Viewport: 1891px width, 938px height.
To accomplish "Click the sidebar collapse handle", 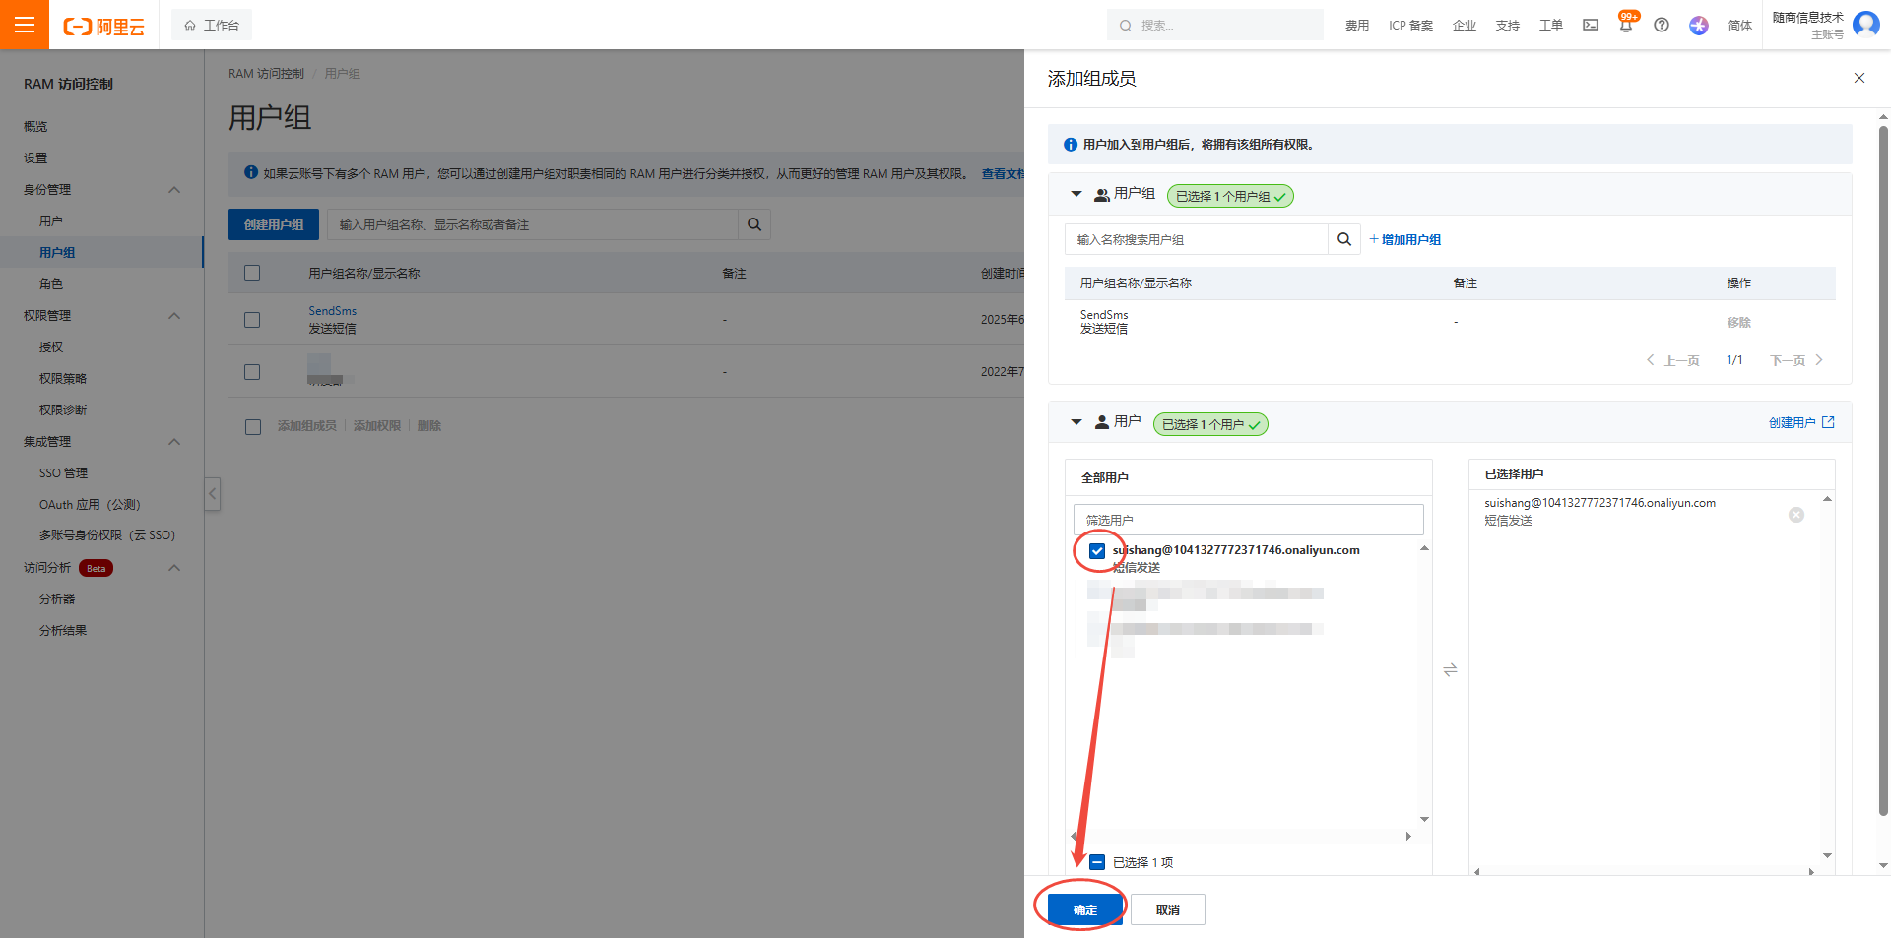I will click(x=212, y=493).
